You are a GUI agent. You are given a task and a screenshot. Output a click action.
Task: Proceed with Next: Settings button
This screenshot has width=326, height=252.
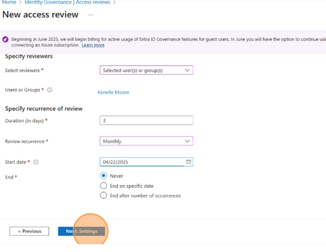click(82, 231)
